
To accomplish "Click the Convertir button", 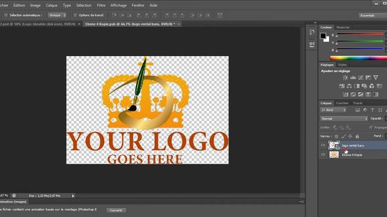I will (116, 210).
